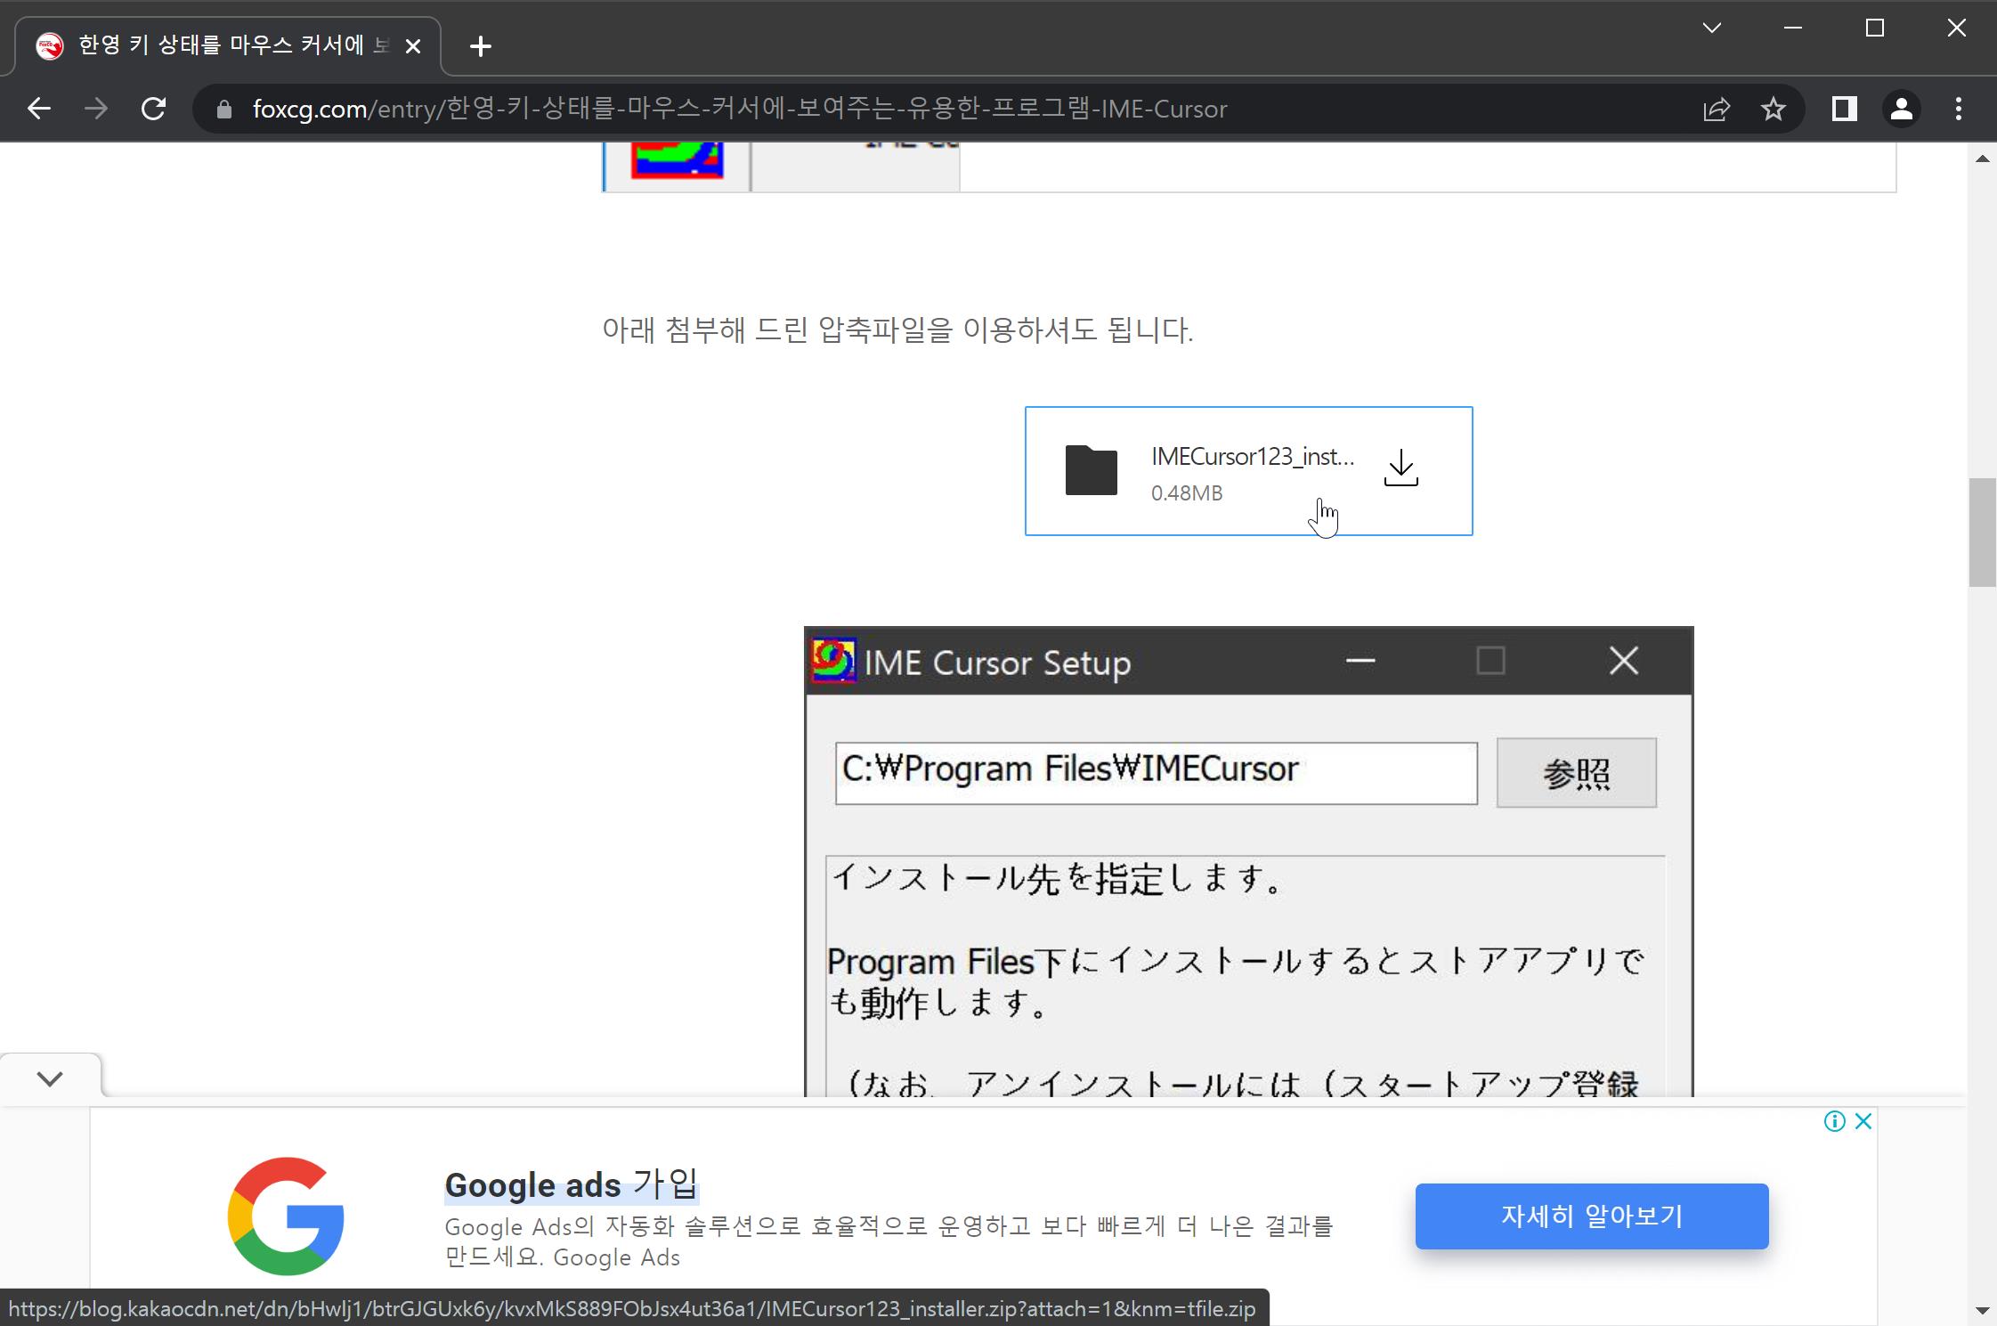The width and height of the screenshot is (1997, 1326).
Task: Expand the tab search dropdown
Action: pos(1711,28)
